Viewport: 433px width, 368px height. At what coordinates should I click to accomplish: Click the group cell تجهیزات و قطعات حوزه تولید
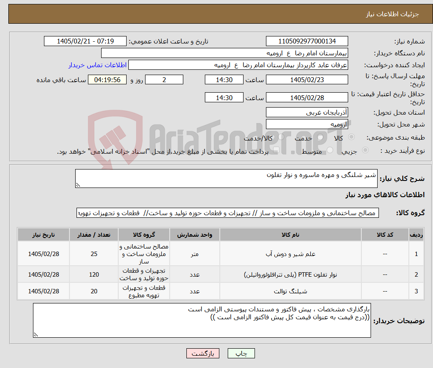coord(144,274)
